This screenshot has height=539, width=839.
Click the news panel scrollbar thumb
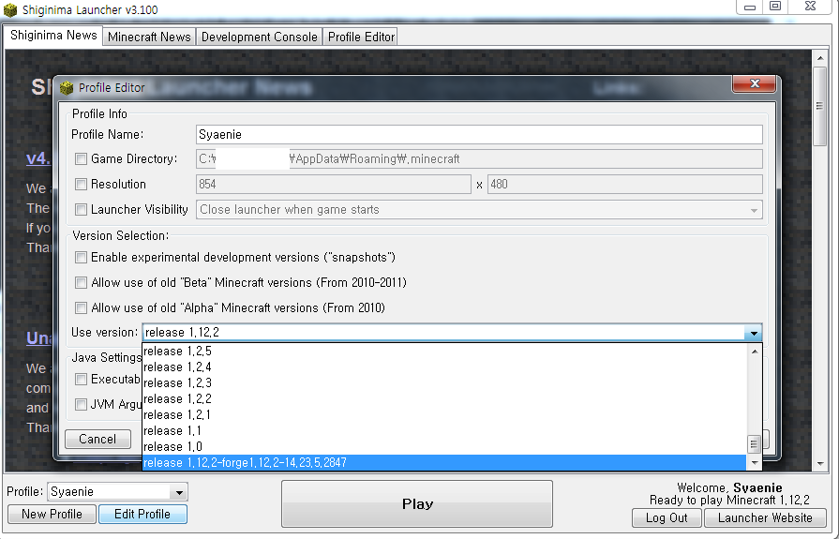pos(819,106)
